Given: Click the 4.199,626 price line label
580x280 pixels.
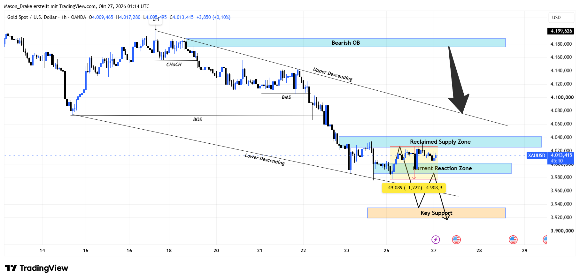Looking at the screenshot, I should pos(561,31).
